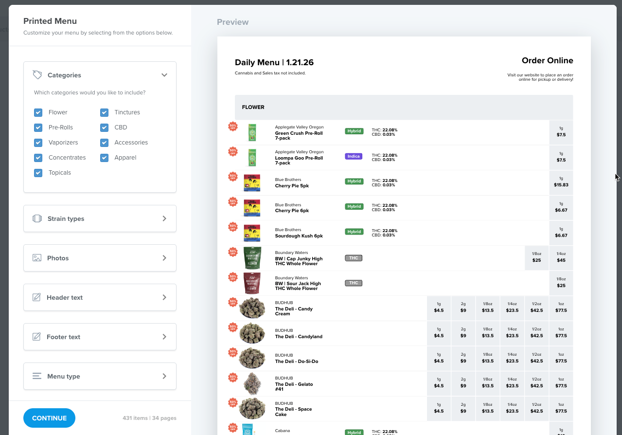This screenshot has width=622, height=435.
Task: Click the Categories tag icon
Action: (37, 75)
